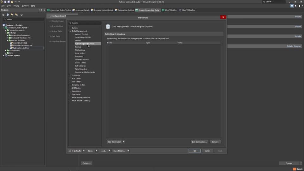Click the MiniPC.PrjMbd project icon
This screenshot has height=171, width=304.
(x=6, y=55)
